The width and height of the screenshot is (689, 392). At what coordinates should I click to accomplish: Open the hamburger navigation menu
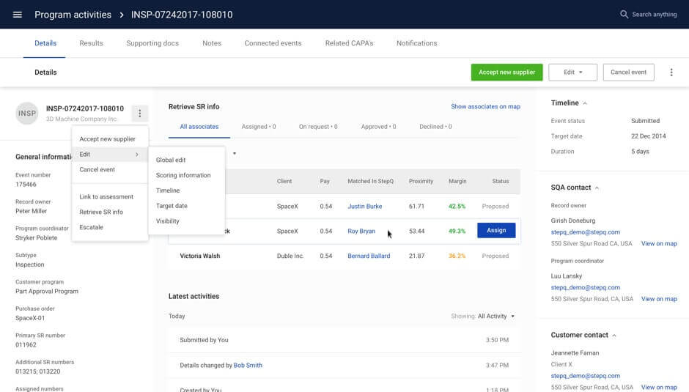pyautogui.click(x=18, y=15)
